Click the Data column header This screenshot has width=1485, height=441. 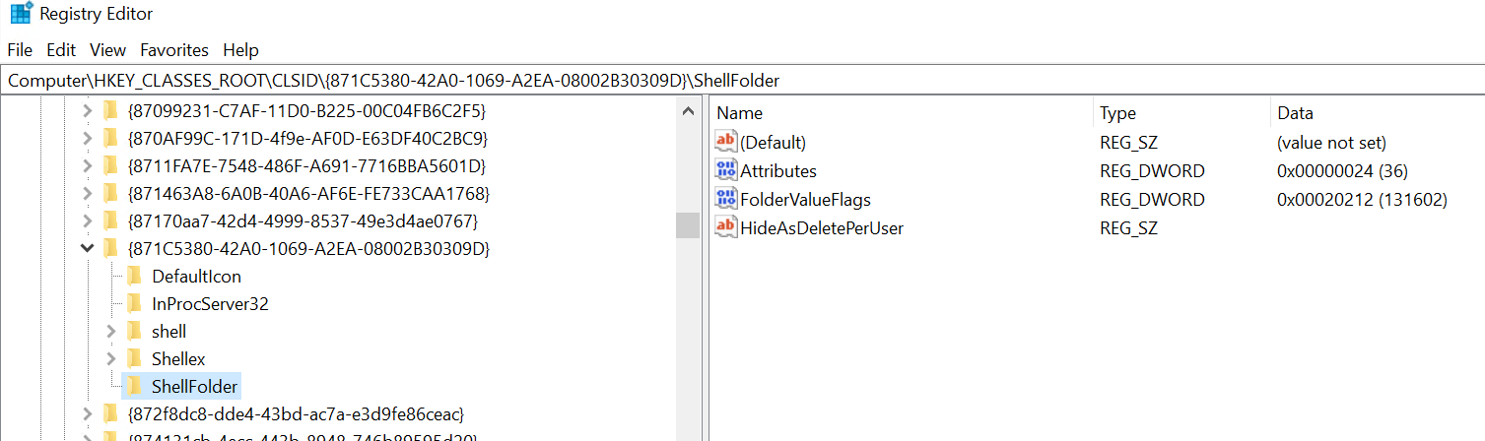tap(1295, 113)
